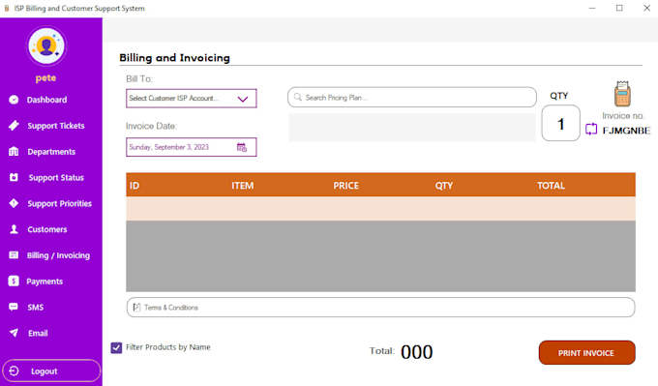Click the PRINT INVOICE button

coord(586,353)
